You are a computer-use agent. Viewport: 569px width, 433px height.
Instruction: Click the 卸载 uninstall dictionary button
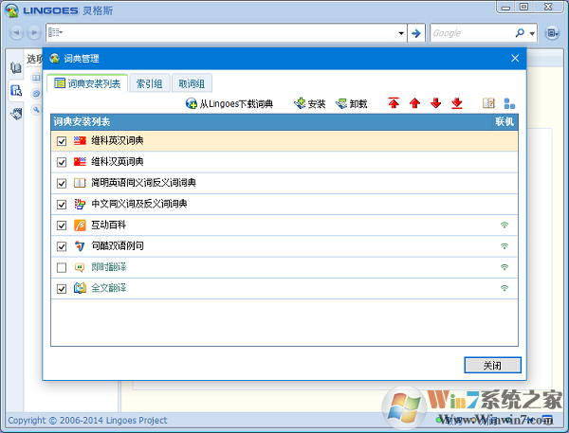point(351,103)
